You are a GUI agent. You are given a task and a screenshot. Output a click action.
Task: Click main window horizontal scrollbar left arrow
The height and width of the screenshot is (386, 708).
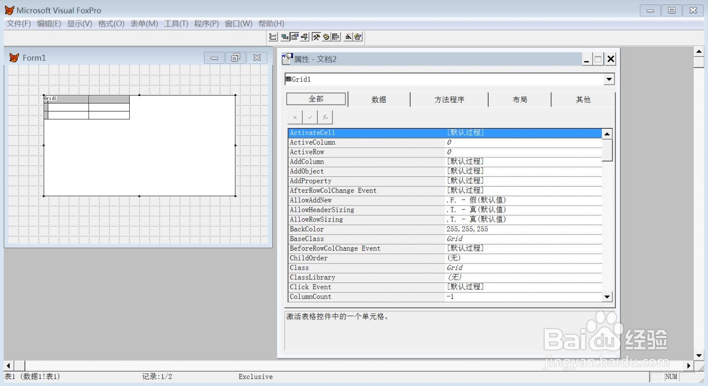point(9,366)
